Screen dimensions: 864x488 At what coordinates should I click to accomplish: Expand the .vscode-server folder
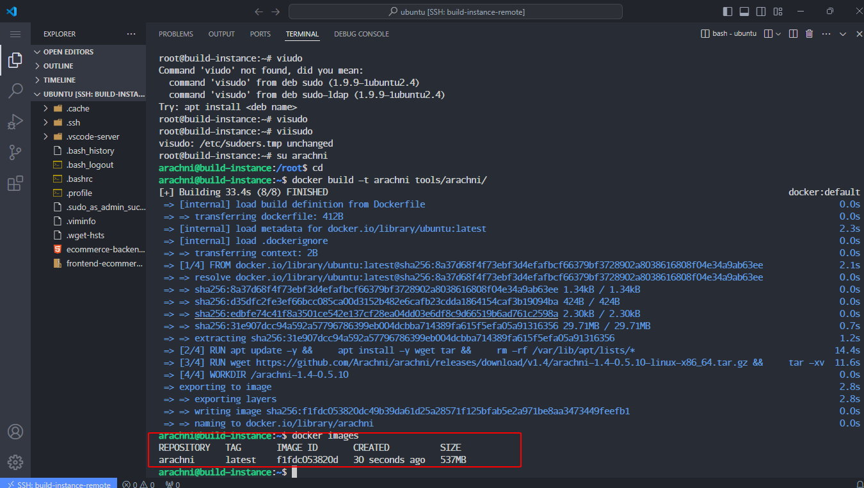(x=88, y=136)
